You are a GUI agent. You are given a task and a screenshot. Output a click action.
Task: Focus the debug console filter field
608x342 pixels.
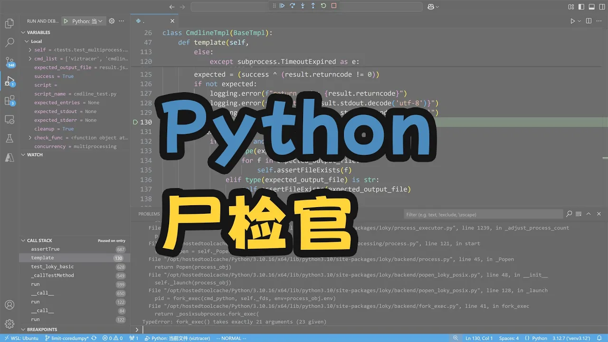tap(483, 215)
